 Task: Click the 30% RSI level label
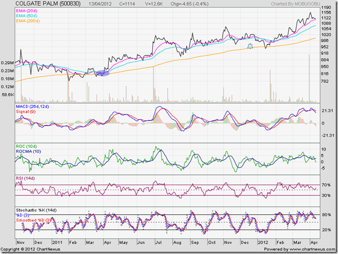point(326,196)
